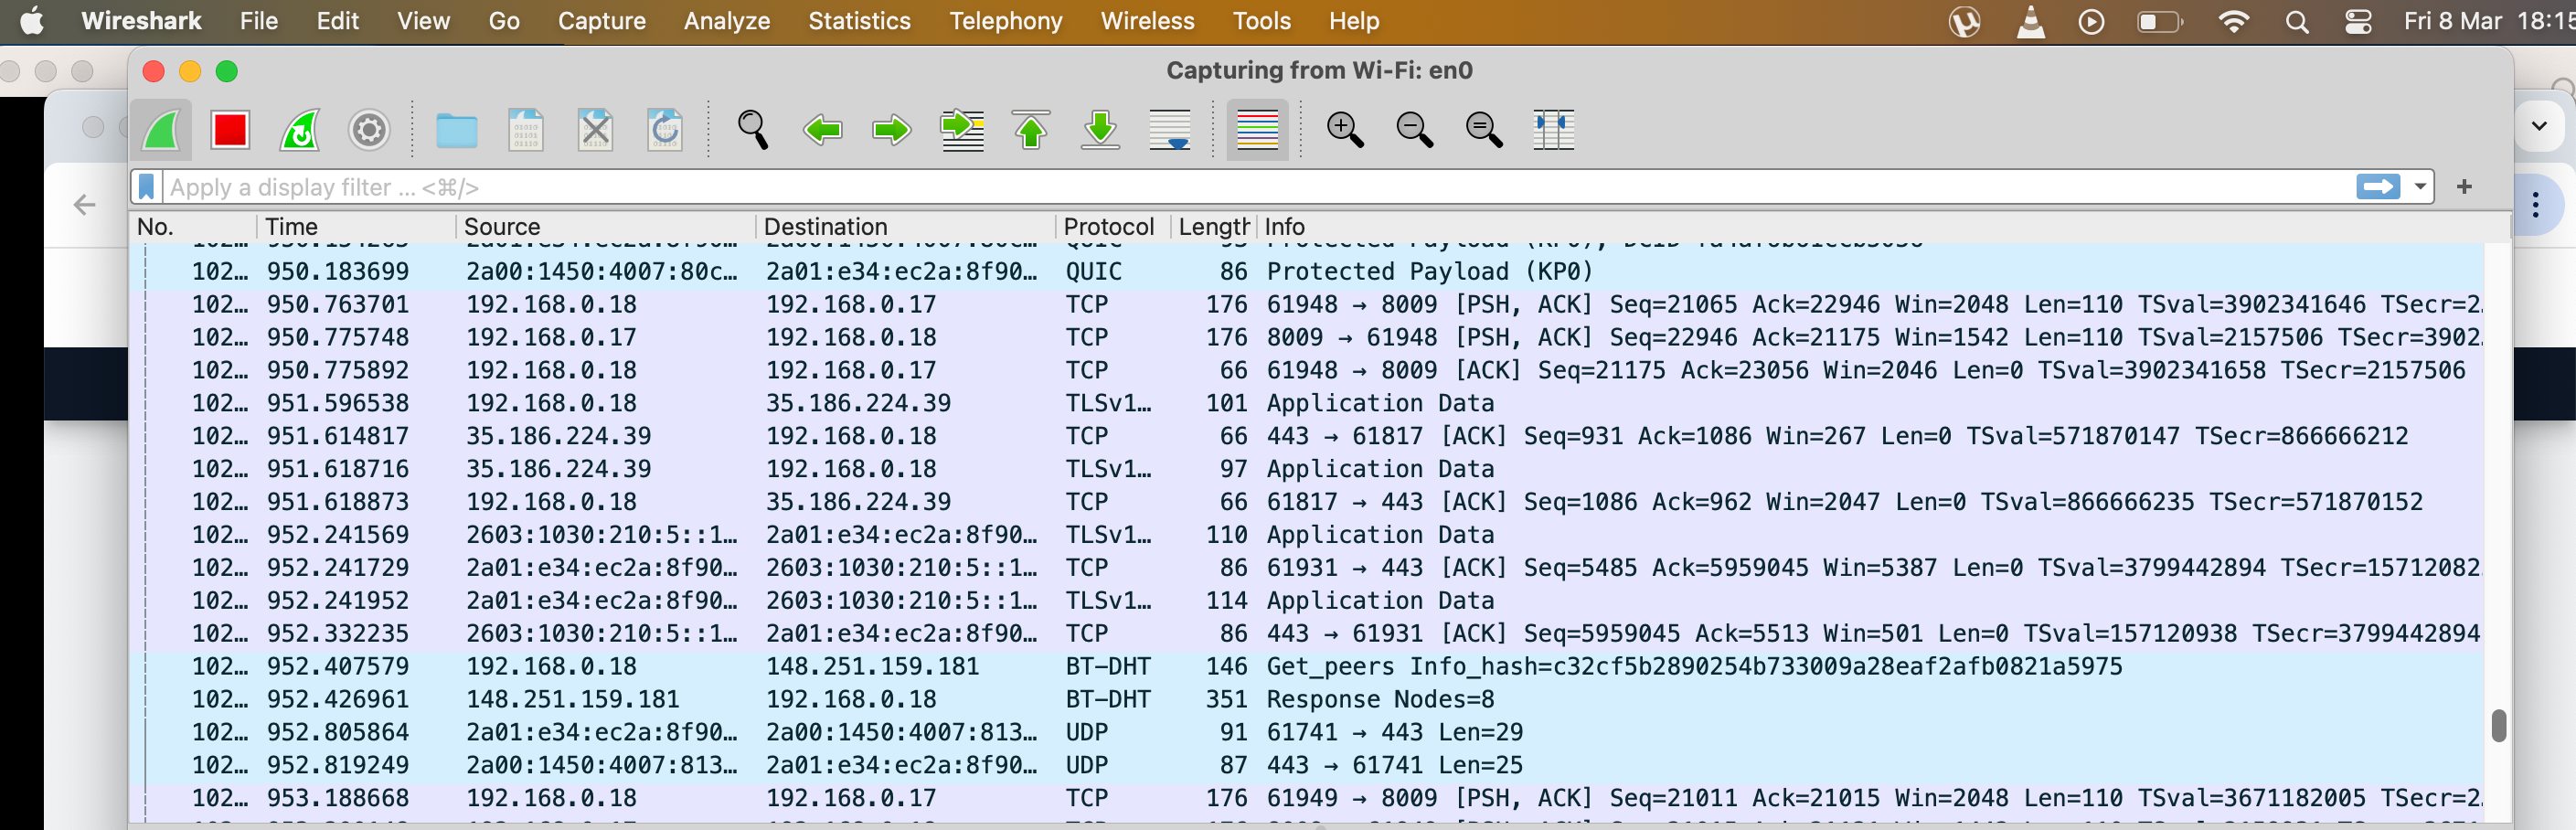Apply the display filter arrow button
2576x830 pixels.
[x=2377, y=187]
